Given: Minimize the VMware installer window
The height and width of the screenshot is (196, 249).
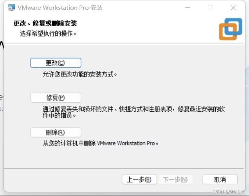Looking at the screenshot, I should [x=188, y=7].
